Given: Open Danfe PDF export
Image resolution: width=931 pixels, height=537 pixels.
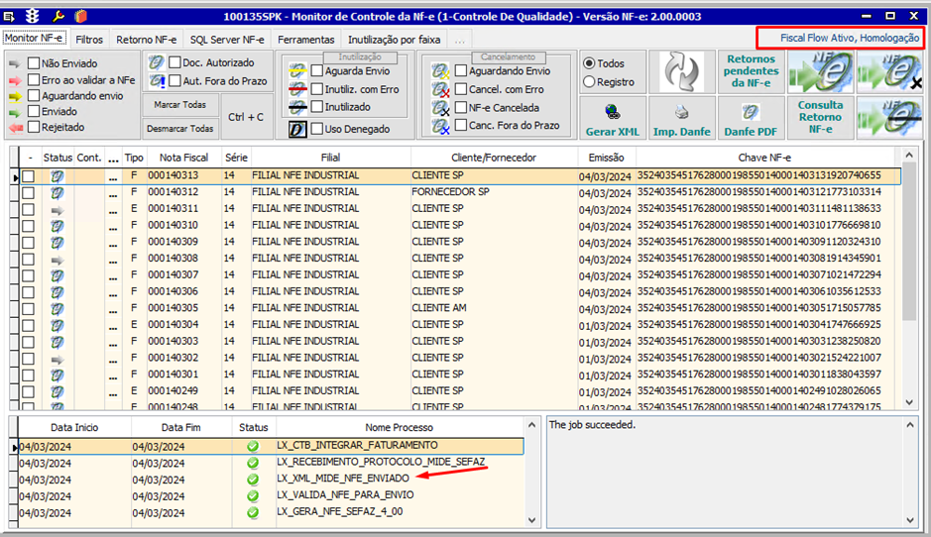Looking at the screenshot, I should (x=751, y=118).
